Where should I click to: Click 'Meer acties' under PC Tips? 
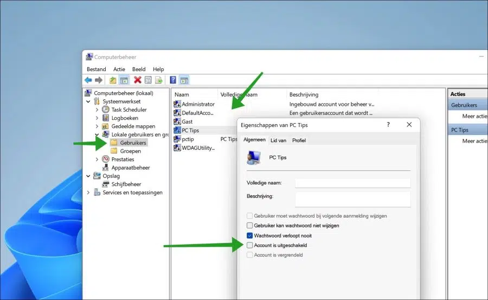474,141
